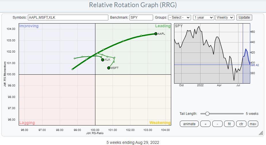
Task: Click the Benchmark SPY input field
Action: pyautogui.click(x=141, y=18)
